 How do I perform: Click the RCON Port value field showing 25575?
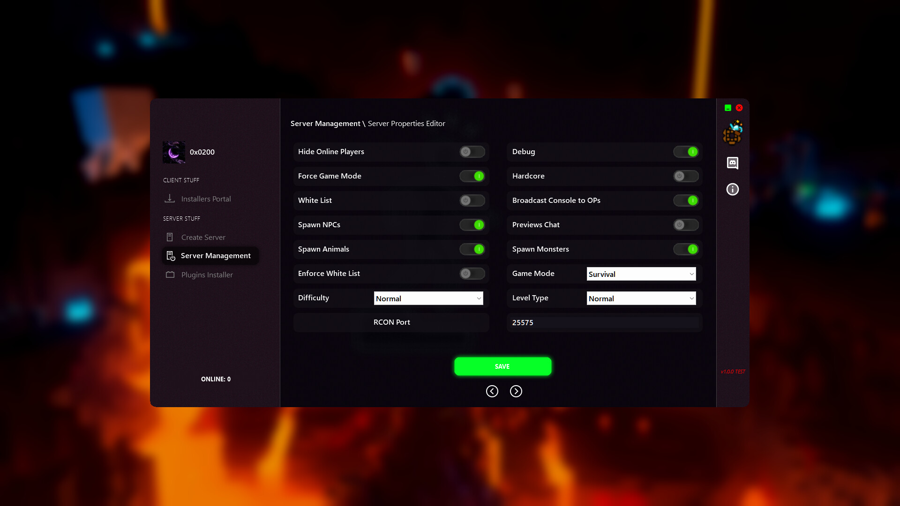click(604, 322)
